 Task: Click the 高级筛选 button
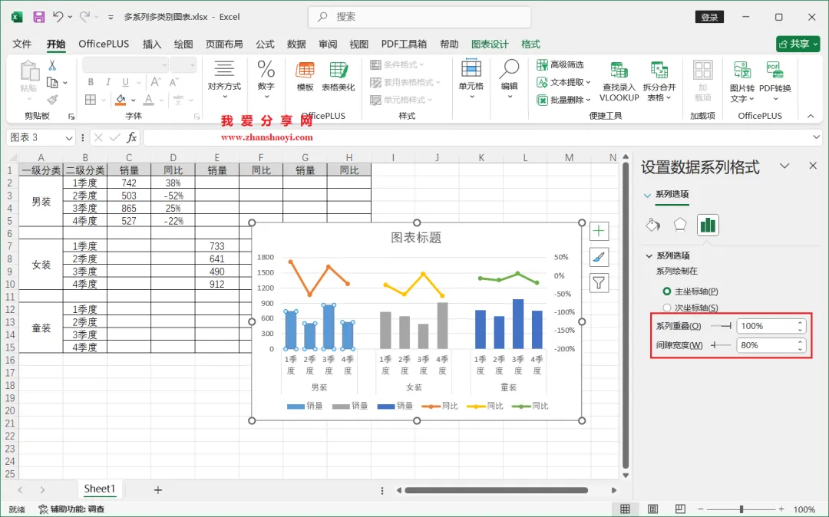pos(560,65)
